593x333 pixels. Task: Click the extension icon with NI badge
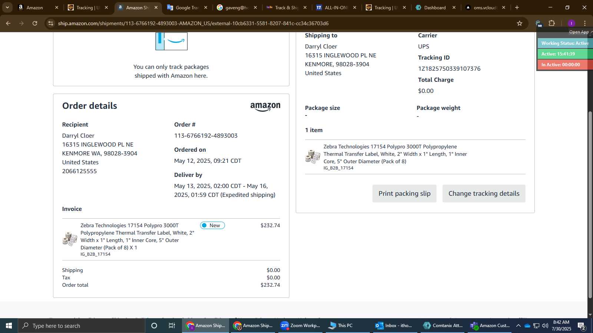click(x=538, y=23)
